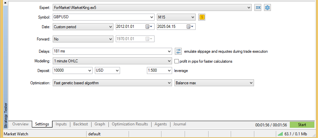
Task: Open the M15 timeframe dropdown
Action: coord(192,17)
